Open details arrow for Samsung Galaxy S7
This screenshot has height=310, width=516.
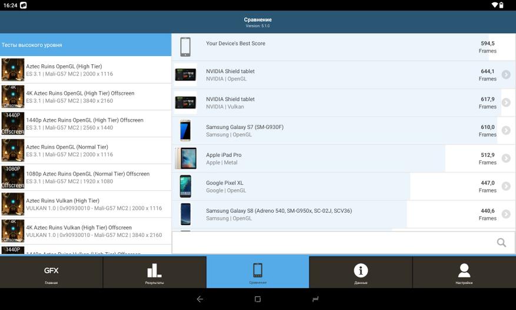click(x=506, y=131)
